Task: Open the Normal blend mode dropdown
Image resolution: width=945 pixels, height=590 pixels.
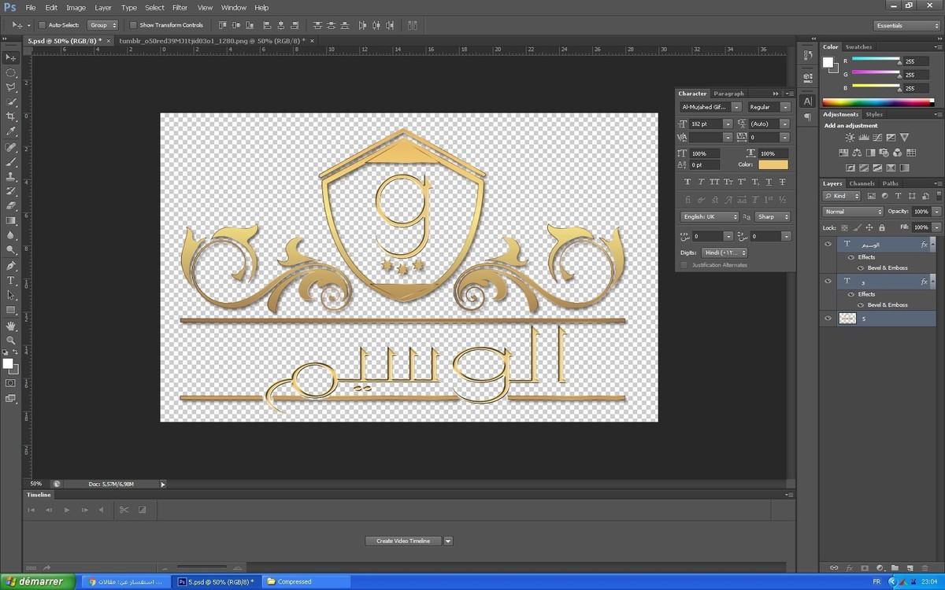Action: tap(854, 212)
